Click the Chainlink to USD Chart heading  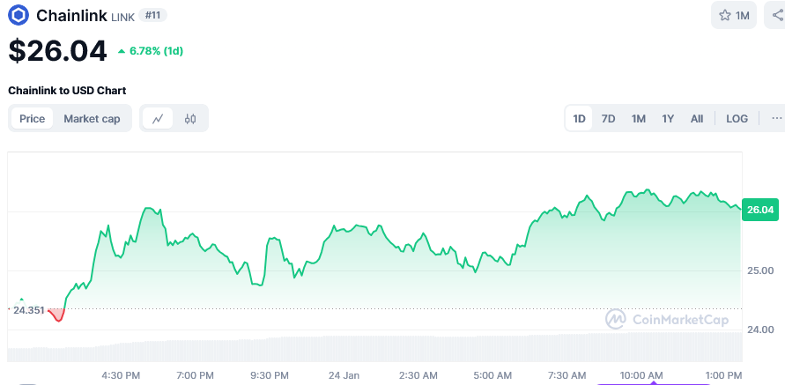click(x=67, y=91)
